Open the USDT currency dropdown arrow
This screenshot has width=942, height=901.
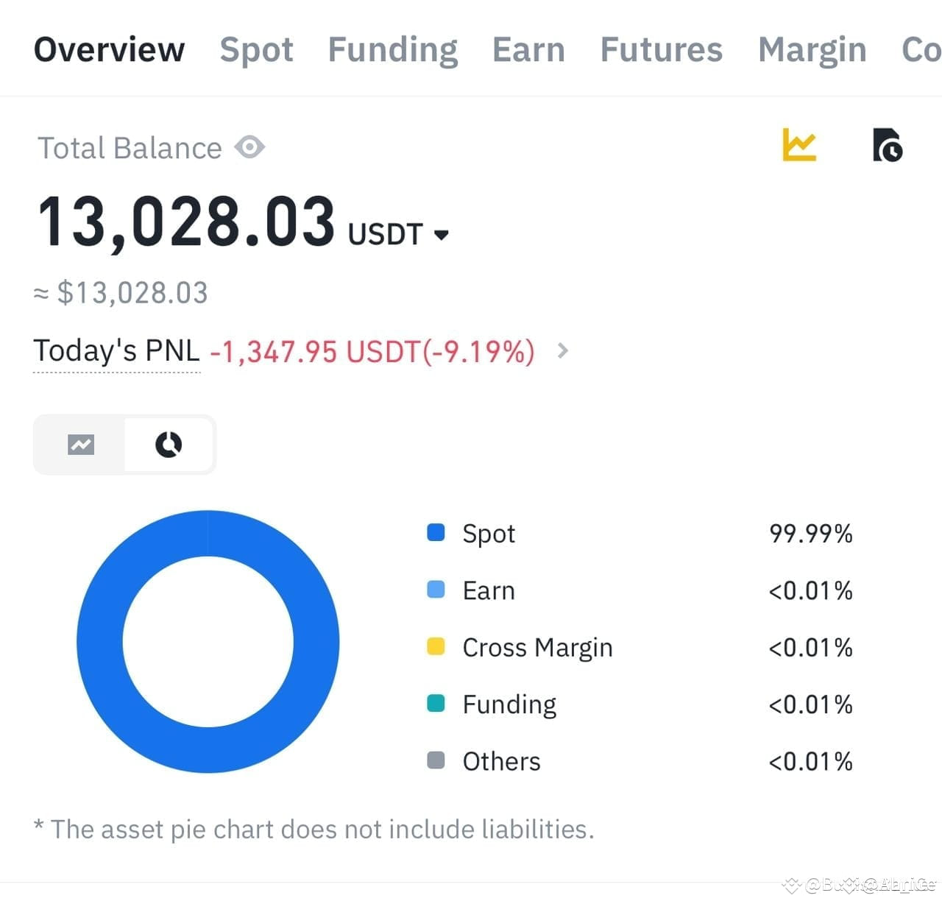(442, 235)
